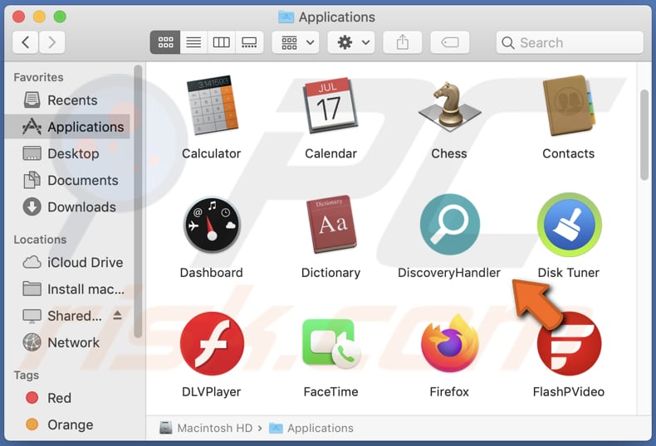Select the DiscoveryHandler app icon

450,225
